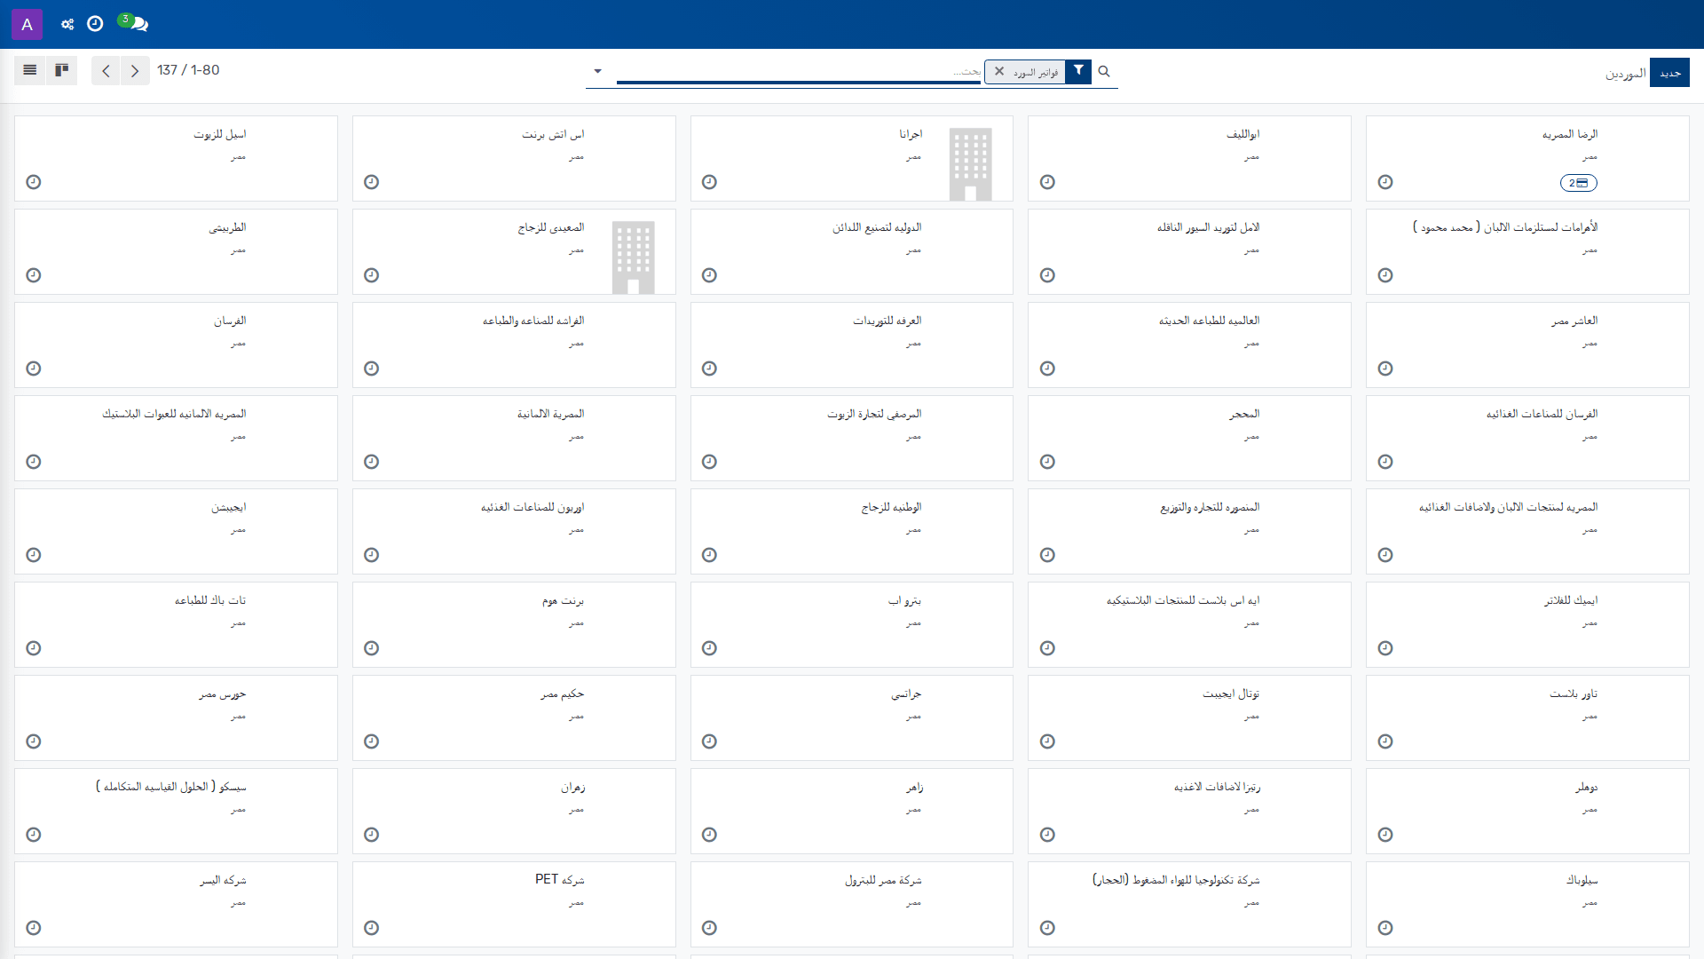Screen dimensions: 1704x959
Task: Open the اسيل للزيوت vendor name
Action: (220, 134)
